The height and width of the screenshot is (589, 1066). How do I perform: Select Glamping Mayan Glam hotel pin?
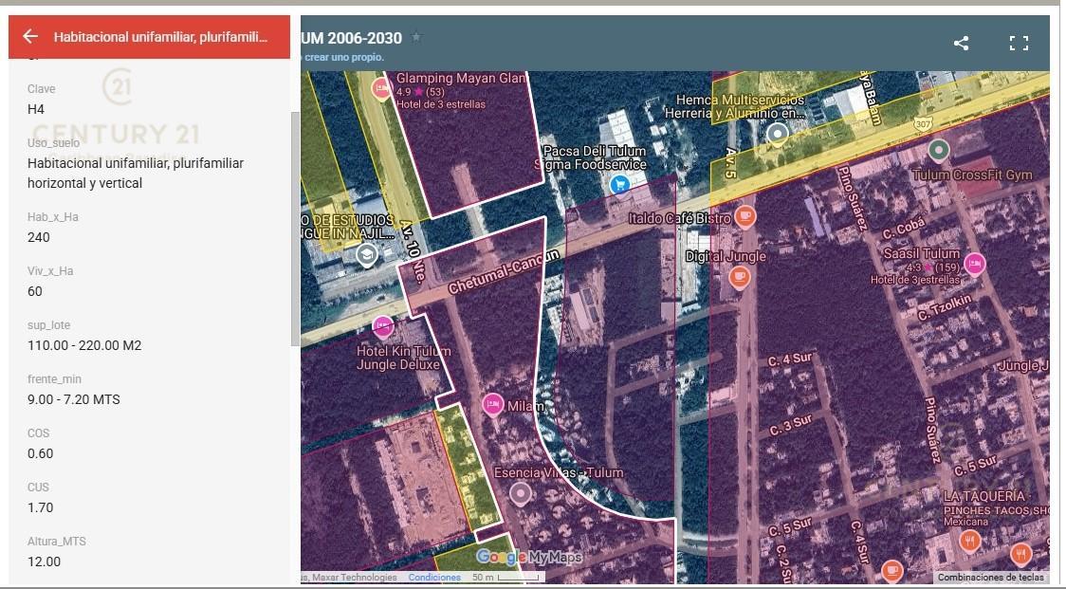(x=381, y=88)
